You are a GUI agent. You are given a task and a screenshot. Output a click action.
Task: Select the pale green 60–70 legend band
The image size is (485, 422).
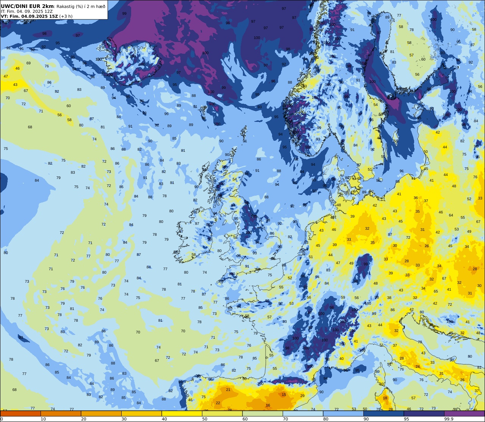[x=263, y=413]
